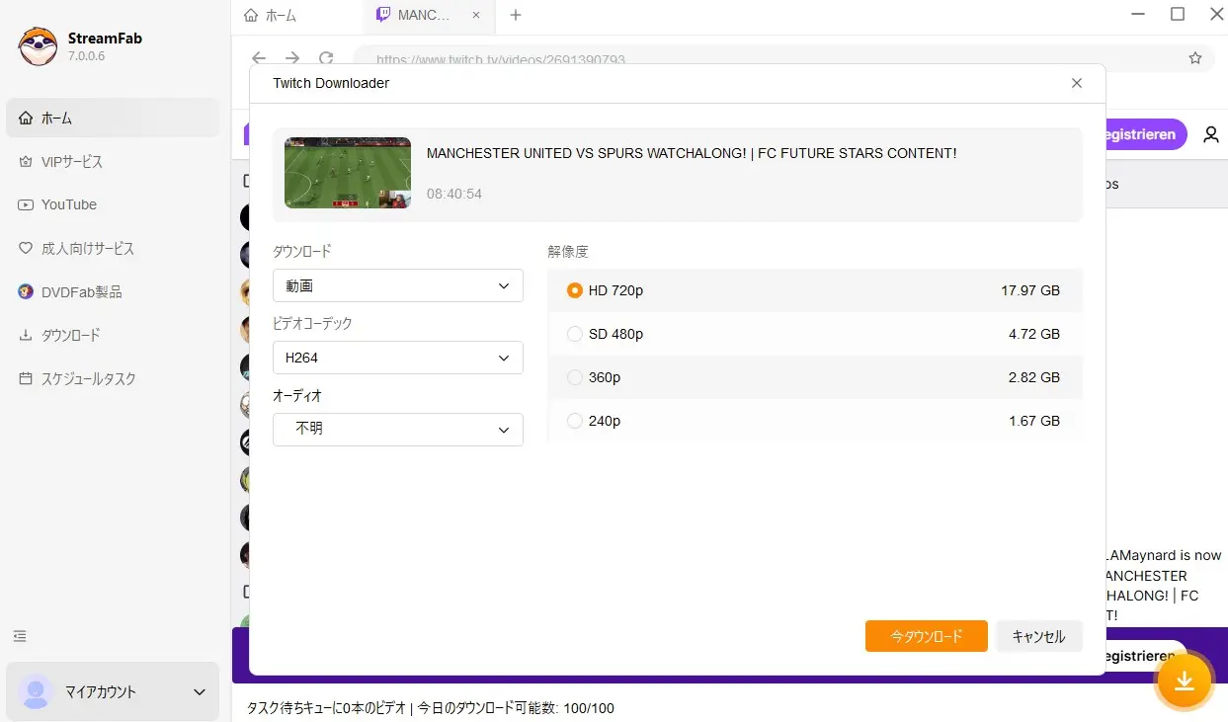The image size is (1228, 722).
Task: Close the Twitch Downloader dialog
Action: 1077,83
